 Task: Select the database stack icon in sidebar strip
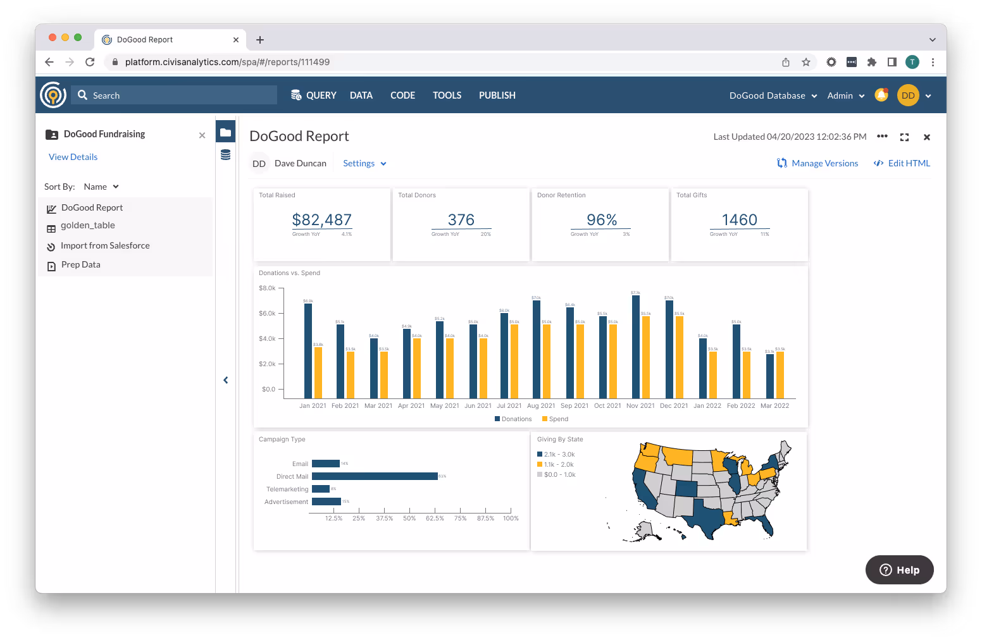[x=225, y=155]
